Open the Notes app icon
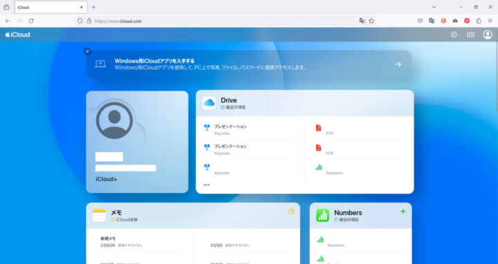This screenshot has height=264, width=498. pos(99,215)
